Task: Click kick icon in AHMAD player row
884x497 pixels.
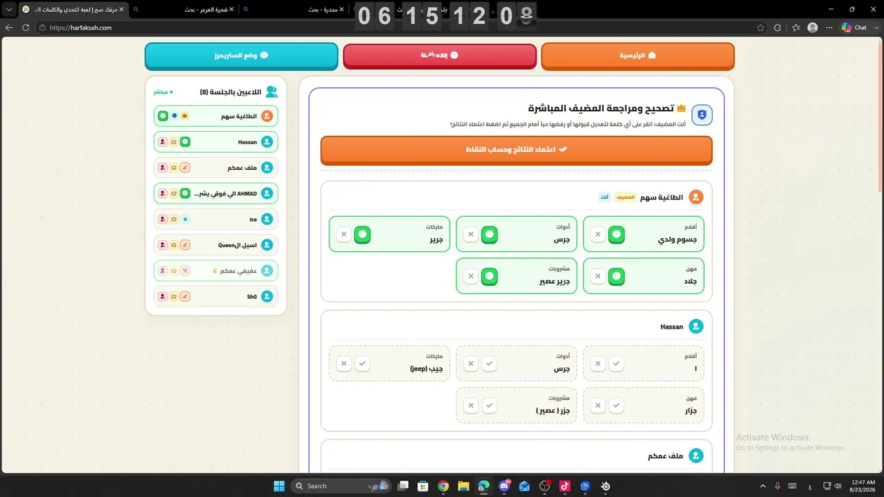Action: tap(163, 193)
